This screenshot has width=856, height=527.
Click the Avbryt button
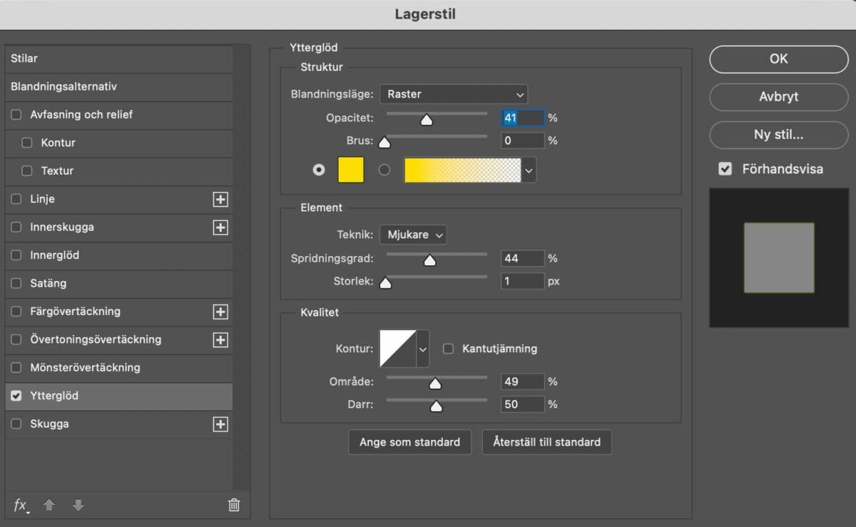[779, 97]
